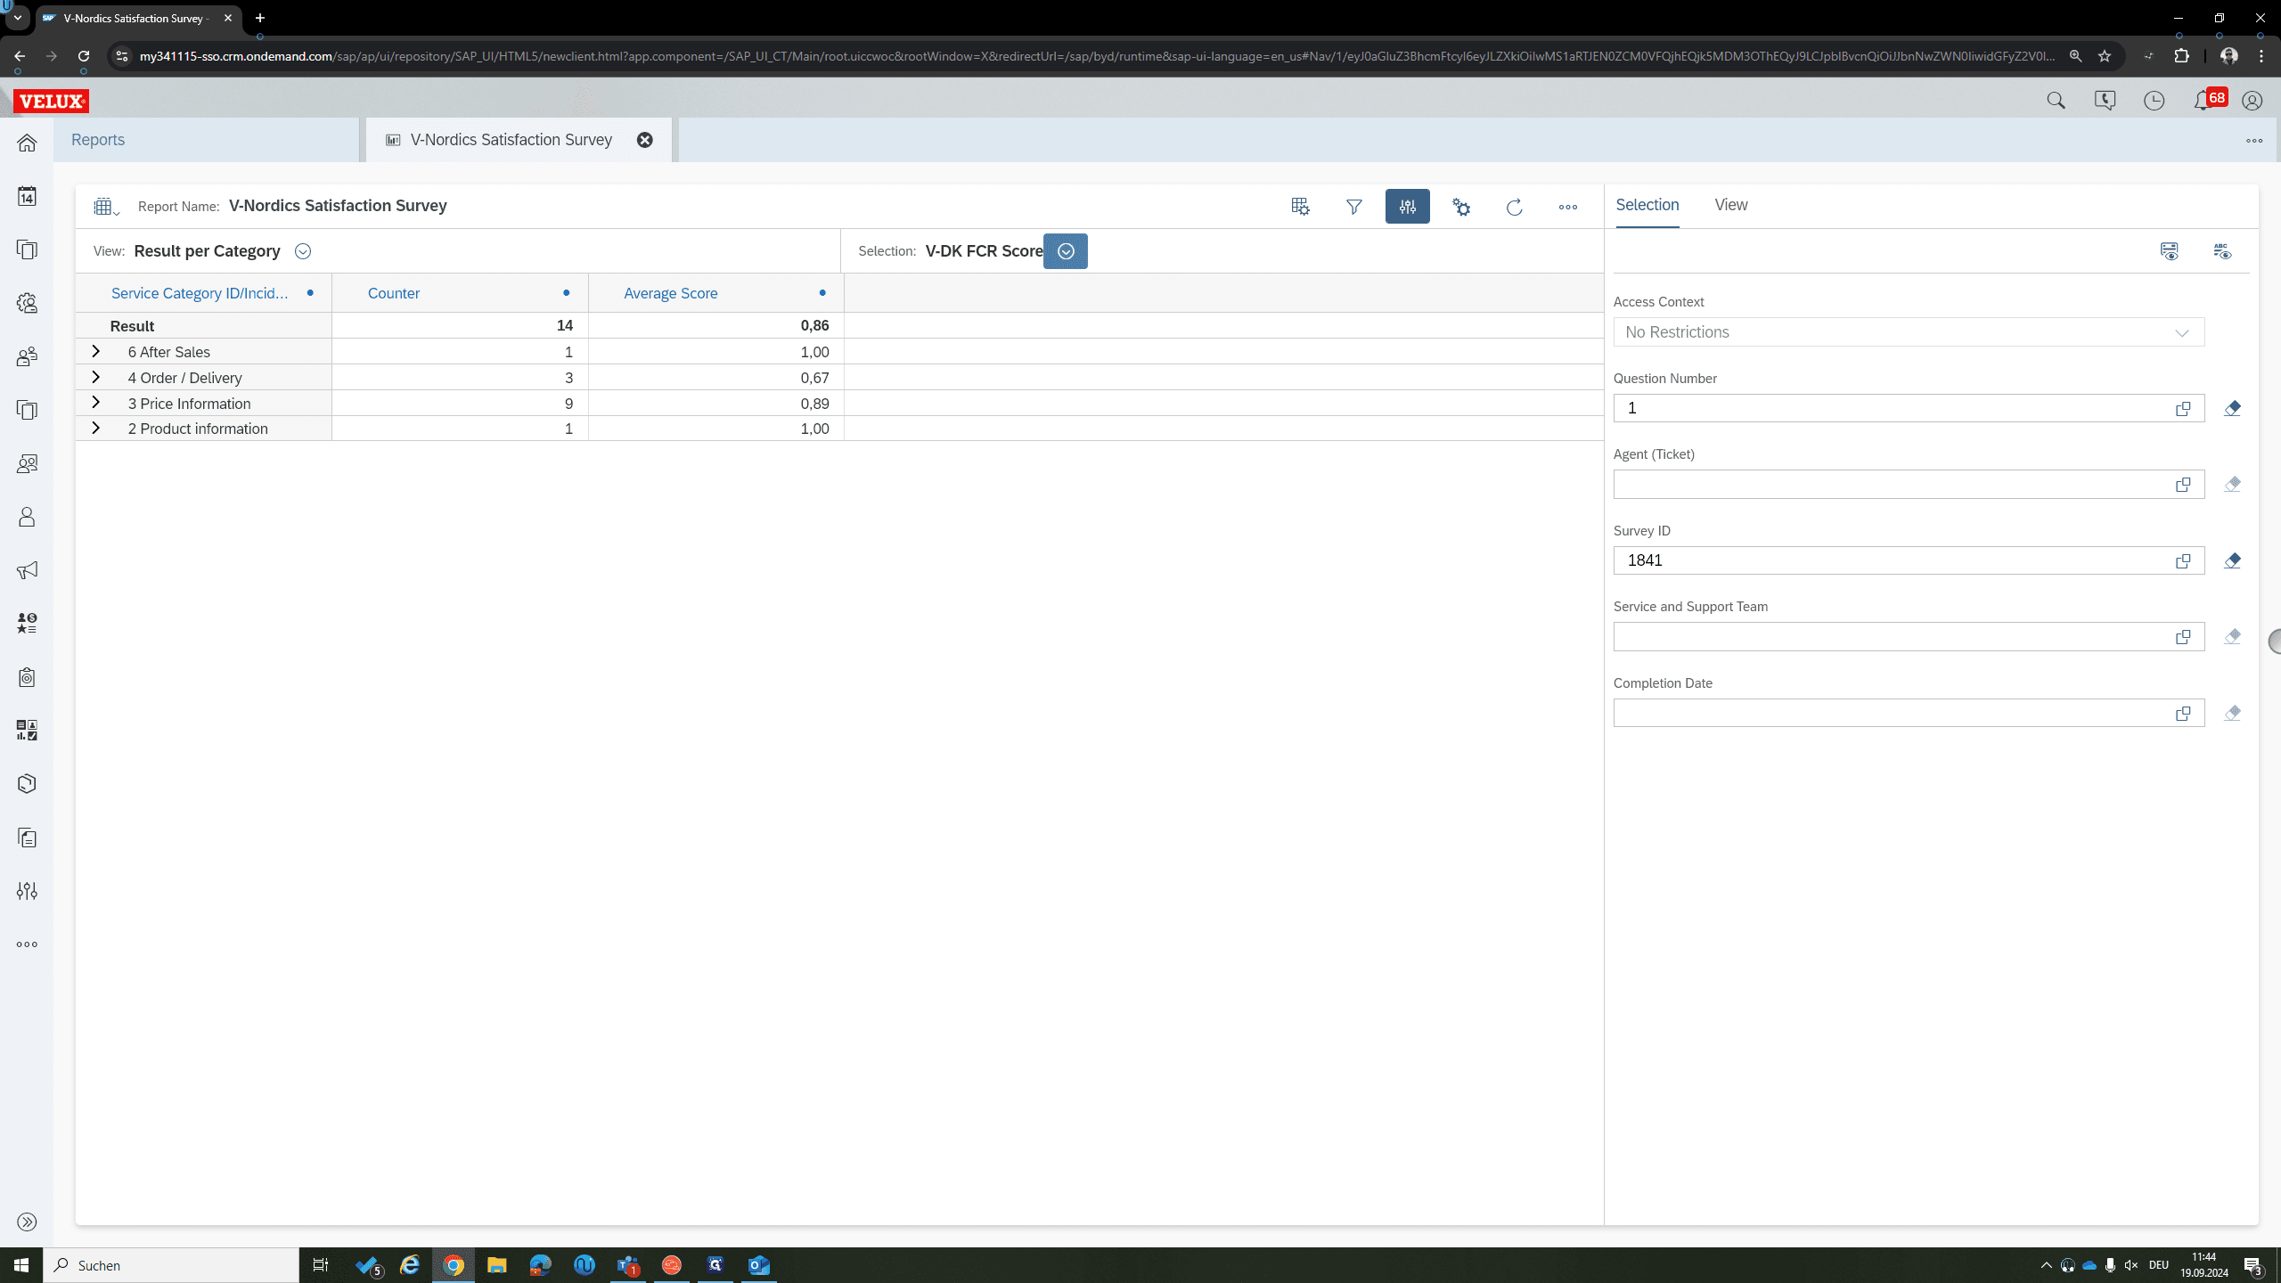Clear the Survey ID field with eraser icon
Screen dimensions: 2281x1283
click(x=2232, y=560)
